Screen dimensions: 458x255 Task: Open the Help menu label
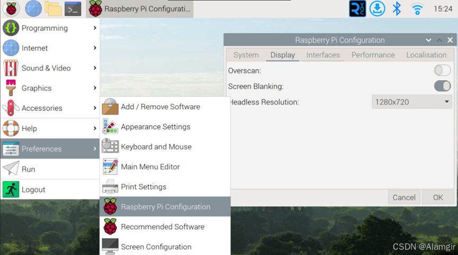point(29,129)
